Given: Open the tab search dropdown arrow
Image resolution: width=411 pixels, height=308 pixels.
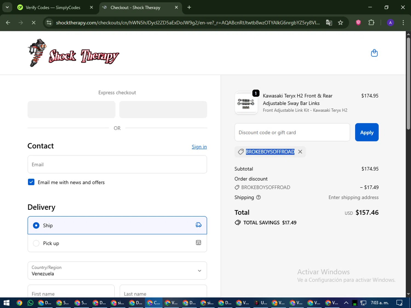Looking at the screenshot, I should tap(7, 7).
